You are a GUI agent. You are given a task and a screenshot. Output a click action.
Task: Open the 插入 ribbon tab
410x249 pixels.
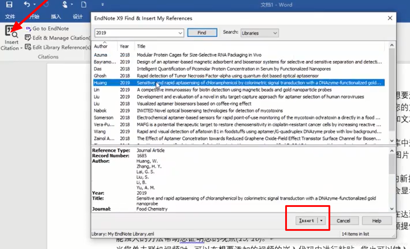[x=56, y=17]
